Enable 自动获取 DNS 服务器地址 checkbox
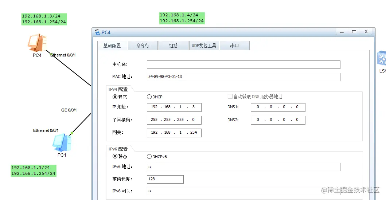Viewport: 386px width, 200px height. (x=230, y=97)
